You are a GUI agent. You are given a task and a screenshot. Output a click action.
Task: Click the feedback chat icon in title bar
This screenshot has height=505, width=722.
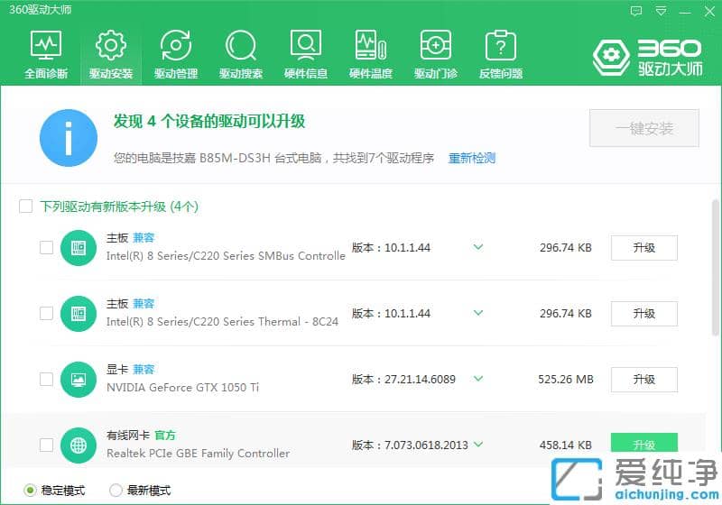[636, 11]
